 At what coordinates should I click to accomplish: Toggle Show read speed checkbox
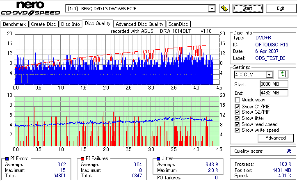[x=237, y=124]
